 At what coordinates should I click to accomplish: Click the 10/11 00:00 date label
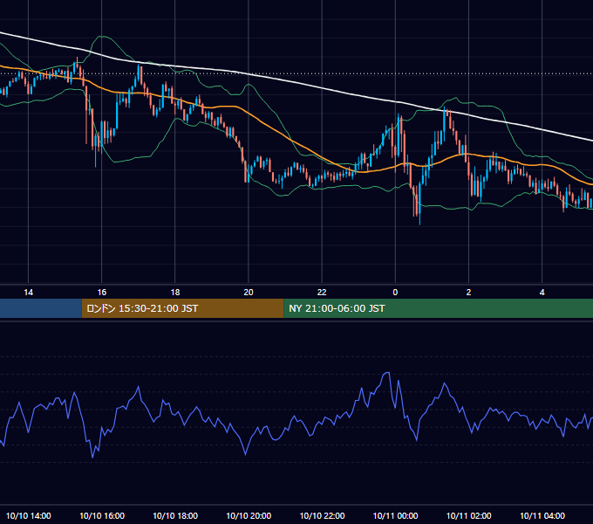click(396, 515)
